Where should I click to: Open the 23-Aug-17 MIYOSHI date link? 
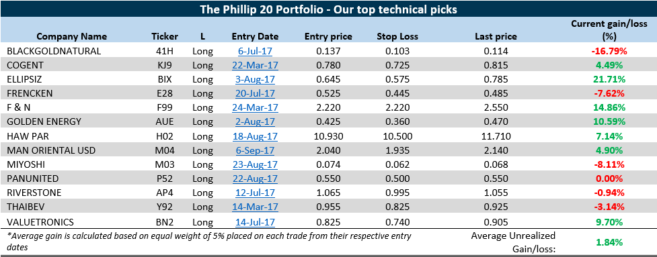click(255, 164)
